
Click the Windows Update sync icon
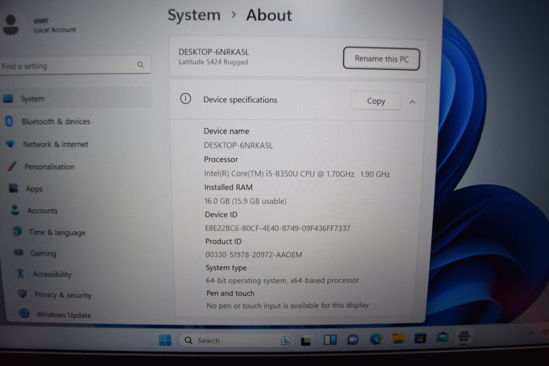click(x=24, y=313)
